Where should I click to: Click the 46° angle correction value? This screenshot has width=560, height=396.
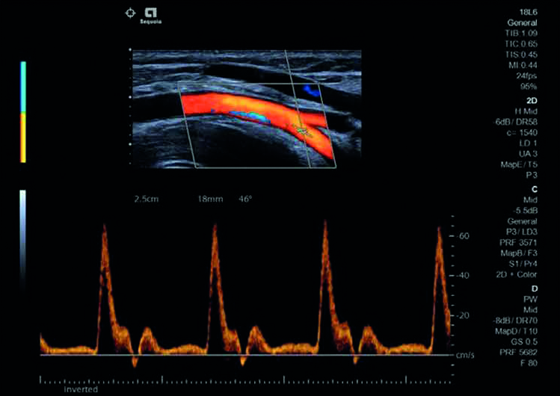tap(245, 200)
